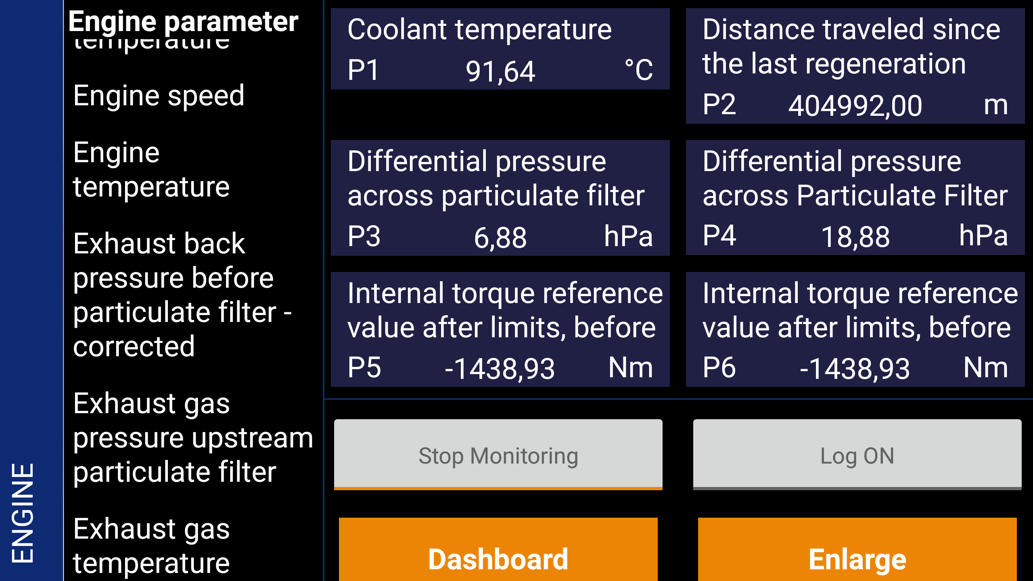The width and height of the screenshot is (1033, 581).
Task: Tap the P5 Internal torque reference tile
Action: coord(500,329)
